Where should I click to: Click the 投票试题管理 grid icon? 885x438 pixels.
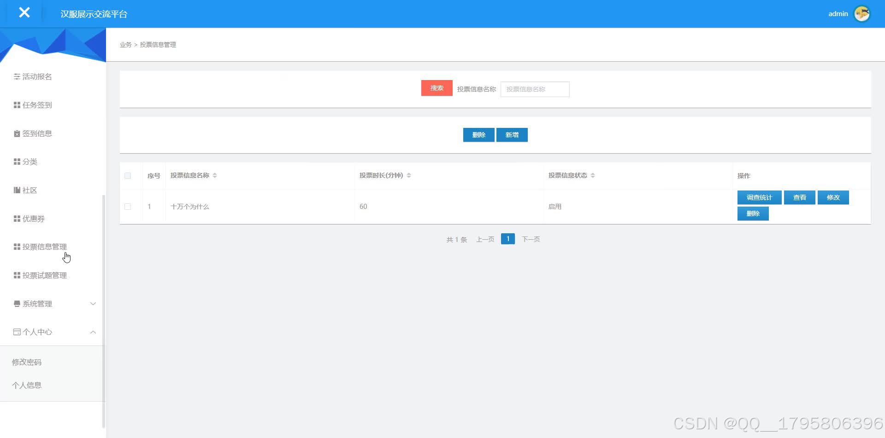[17, 275]
